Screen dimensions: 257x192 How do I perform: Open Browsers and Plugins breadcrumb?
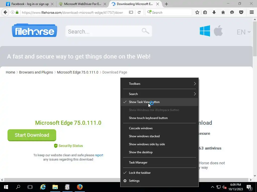coord(36,72)
